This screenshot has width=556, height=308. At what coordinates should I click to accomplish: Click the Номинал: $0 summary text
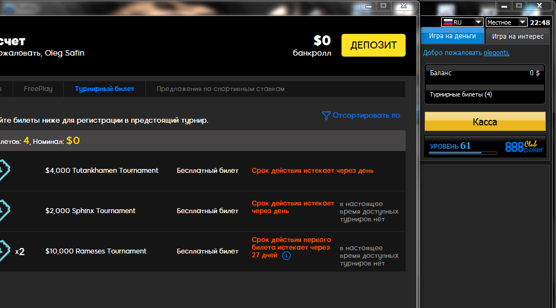coord(57,141)
